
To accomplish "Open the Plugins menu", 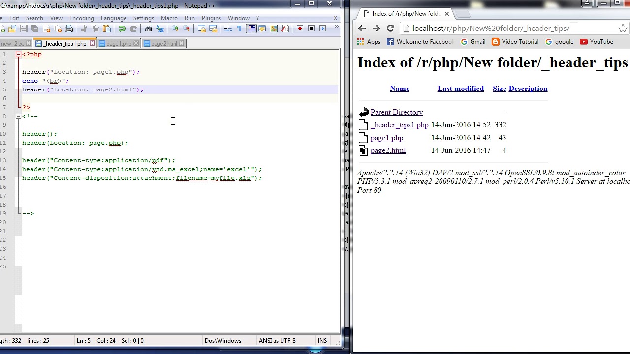I will 211,18.
